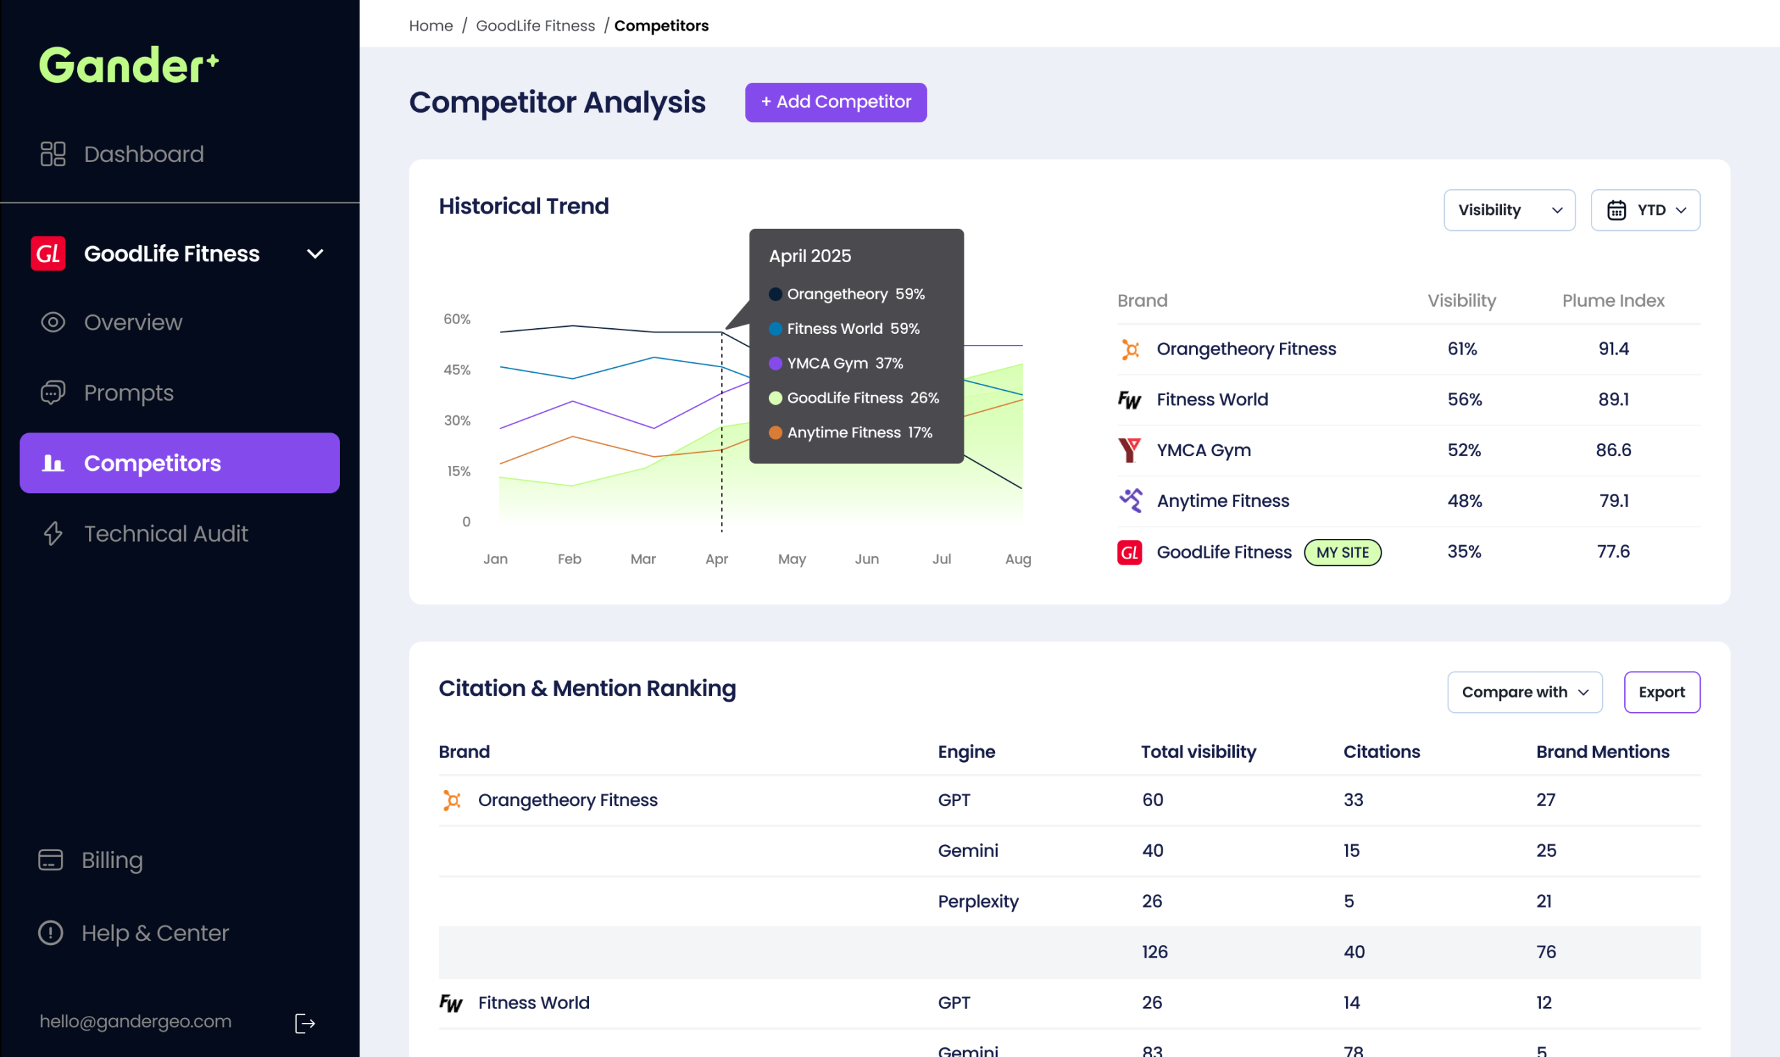Click the Citations column header
1780x1057 pixels.
pyautogui.click(x=1382, y=752)
